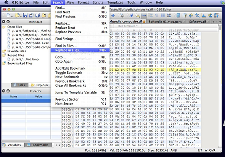The width and height of the screenshot is (225, 157).
Task: Choose Find Strings... menu item
Action: 80,39
